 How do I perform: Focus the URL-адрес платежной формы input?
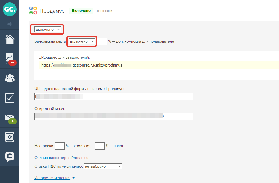coord(113,97)
